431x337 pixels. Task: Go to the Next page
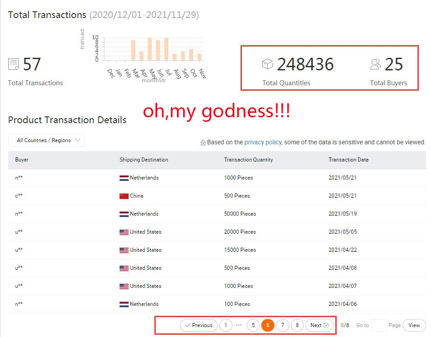point(320,325)
